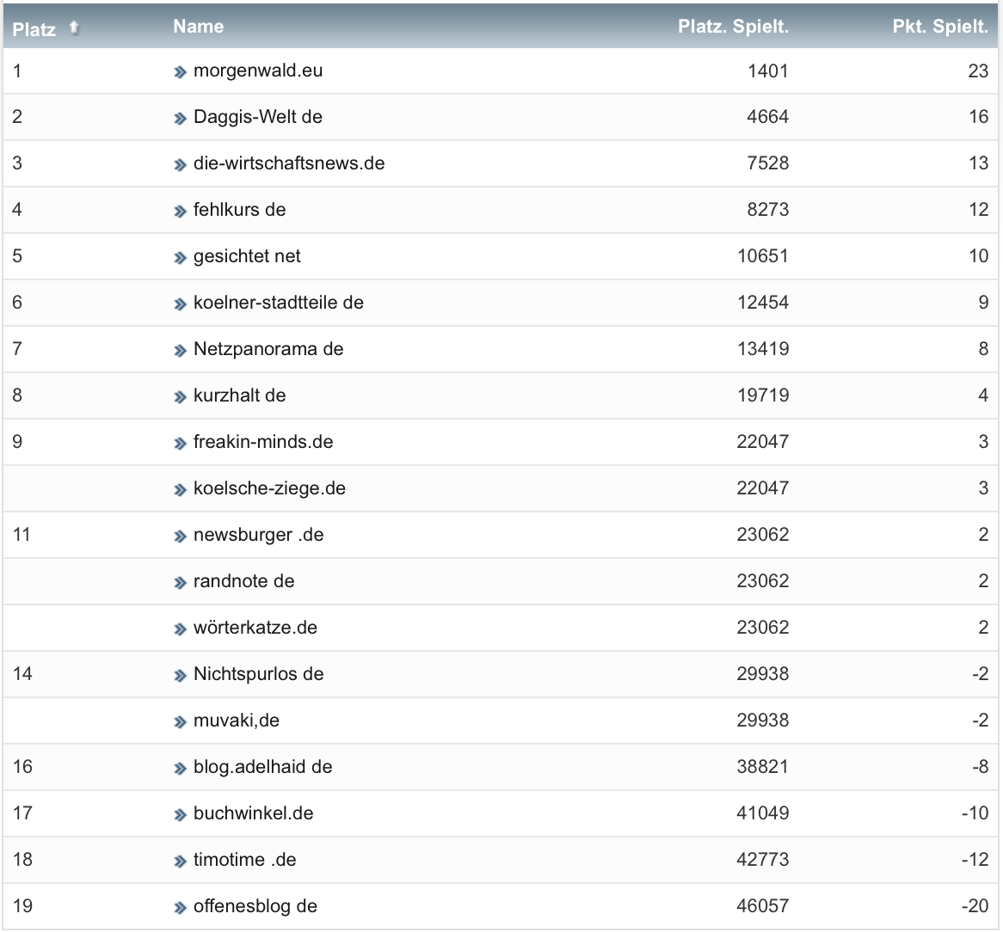This screenshot has height=932, width=1003.
Task: Click the arrow icon beside fehlkurs de
Action: click(x=180, y=212)
